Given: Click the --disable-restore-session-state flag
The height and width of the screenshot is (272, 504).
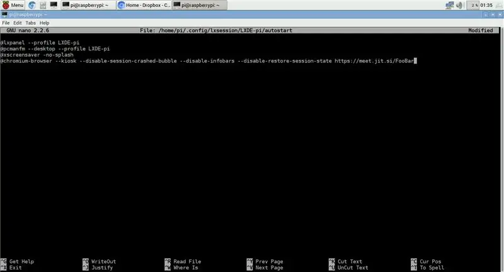Looking at the screenshot, I should point(285,60).
